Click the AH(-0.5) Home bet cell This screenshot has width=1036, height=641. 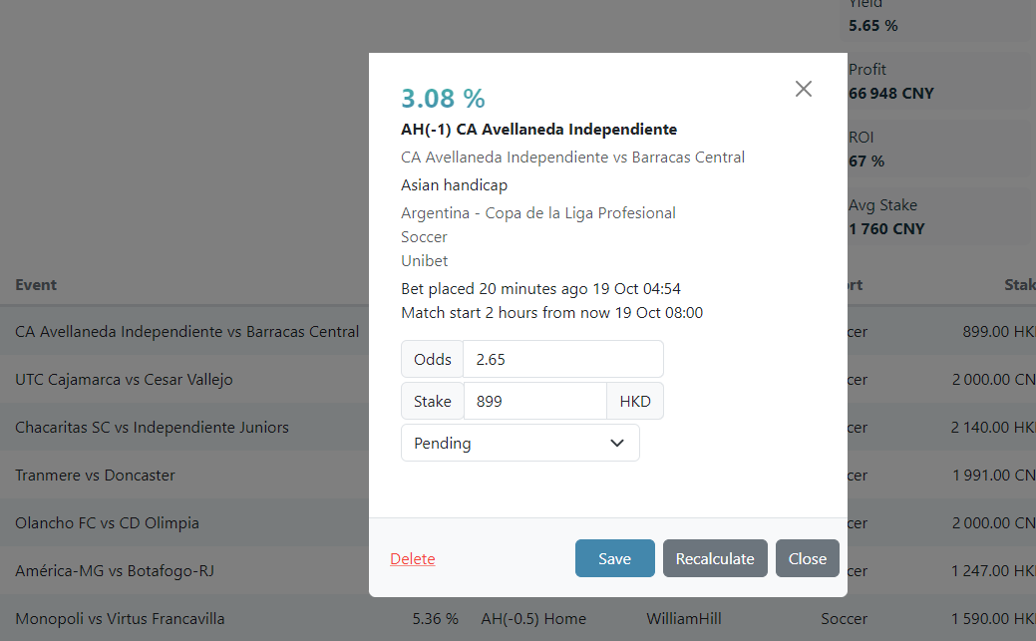(x=533, y=618)
